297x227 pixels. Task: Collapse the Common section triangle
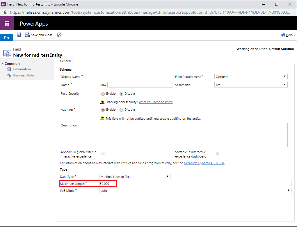point(2,64)
